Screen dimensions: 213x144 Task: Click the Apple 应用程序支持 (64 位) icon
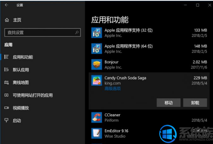[x=97, y=49]
